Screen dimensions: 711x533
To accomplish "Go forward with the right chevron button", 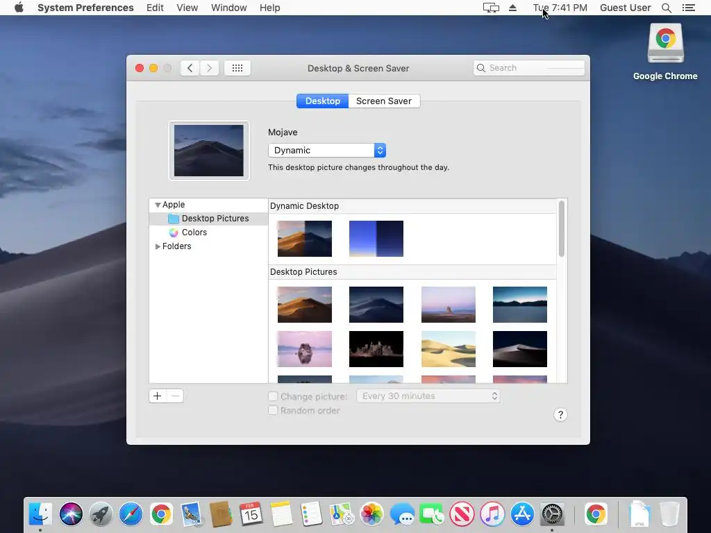I will click(x=209, y=68).
